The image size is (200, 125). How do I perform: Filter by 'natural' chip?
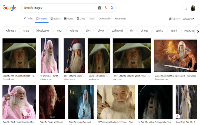pos(174,31)
